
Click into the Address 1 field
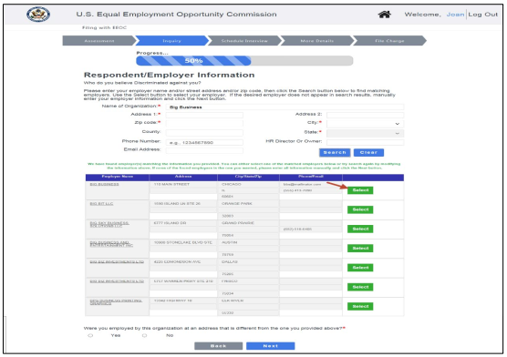[204, 115]
